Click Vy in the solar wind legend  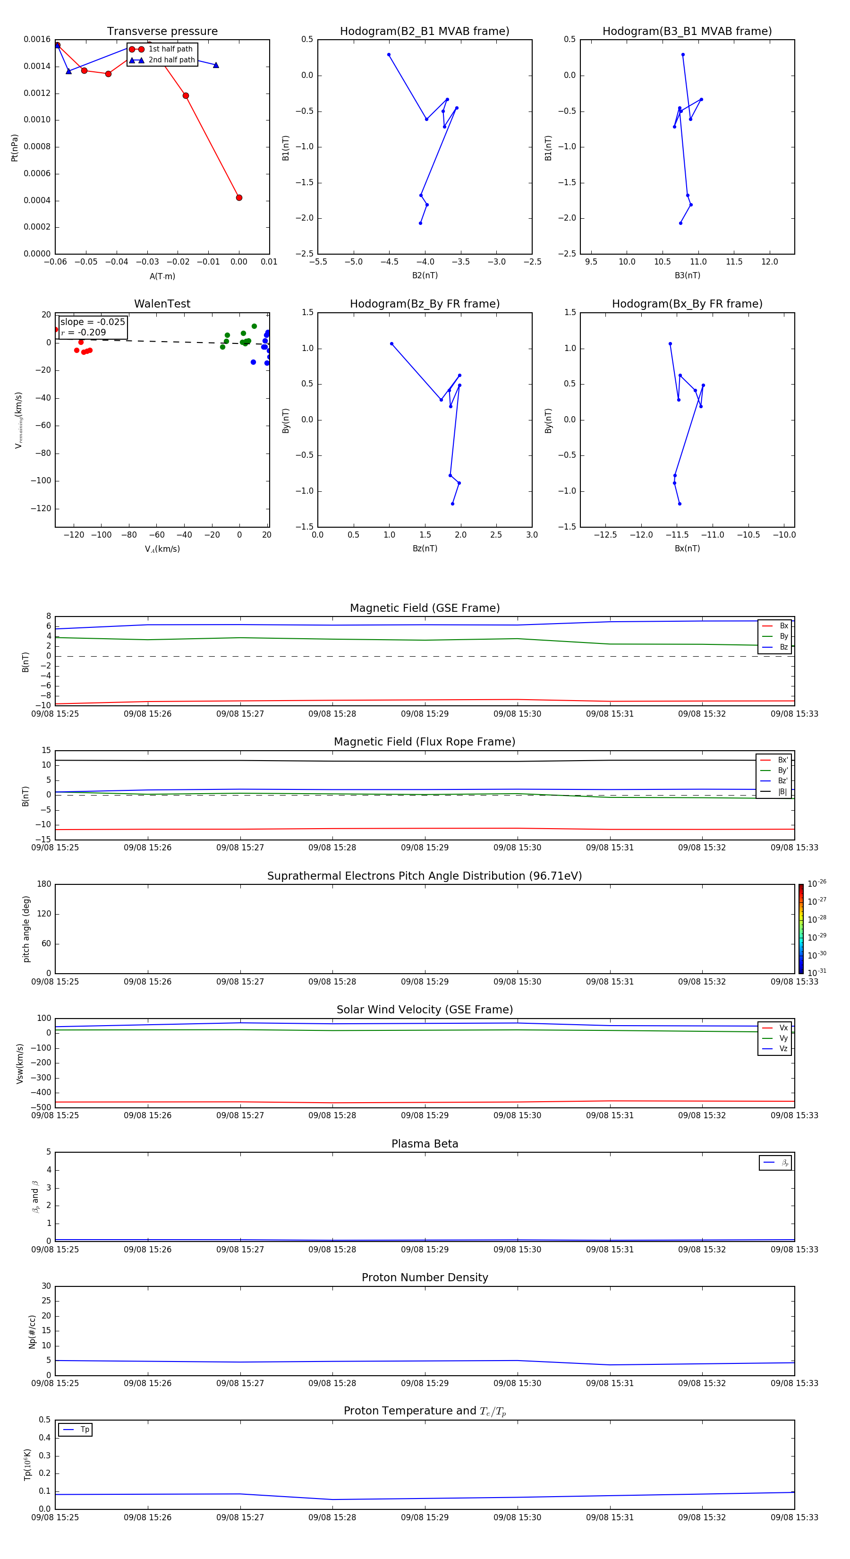click(x=775, y=1038)
